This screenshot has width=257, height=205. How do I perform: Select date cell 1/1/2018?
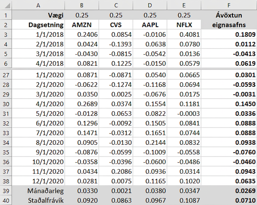38,34
